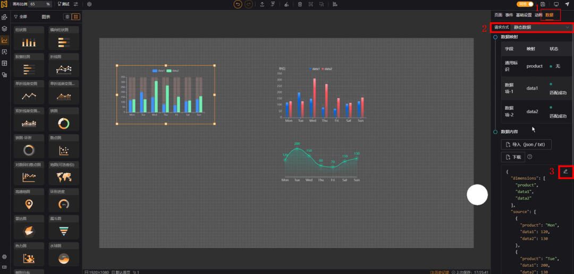Screen dimensions: 574x274
Task: Switch component list to single-column view
Action: pos(67,17)
